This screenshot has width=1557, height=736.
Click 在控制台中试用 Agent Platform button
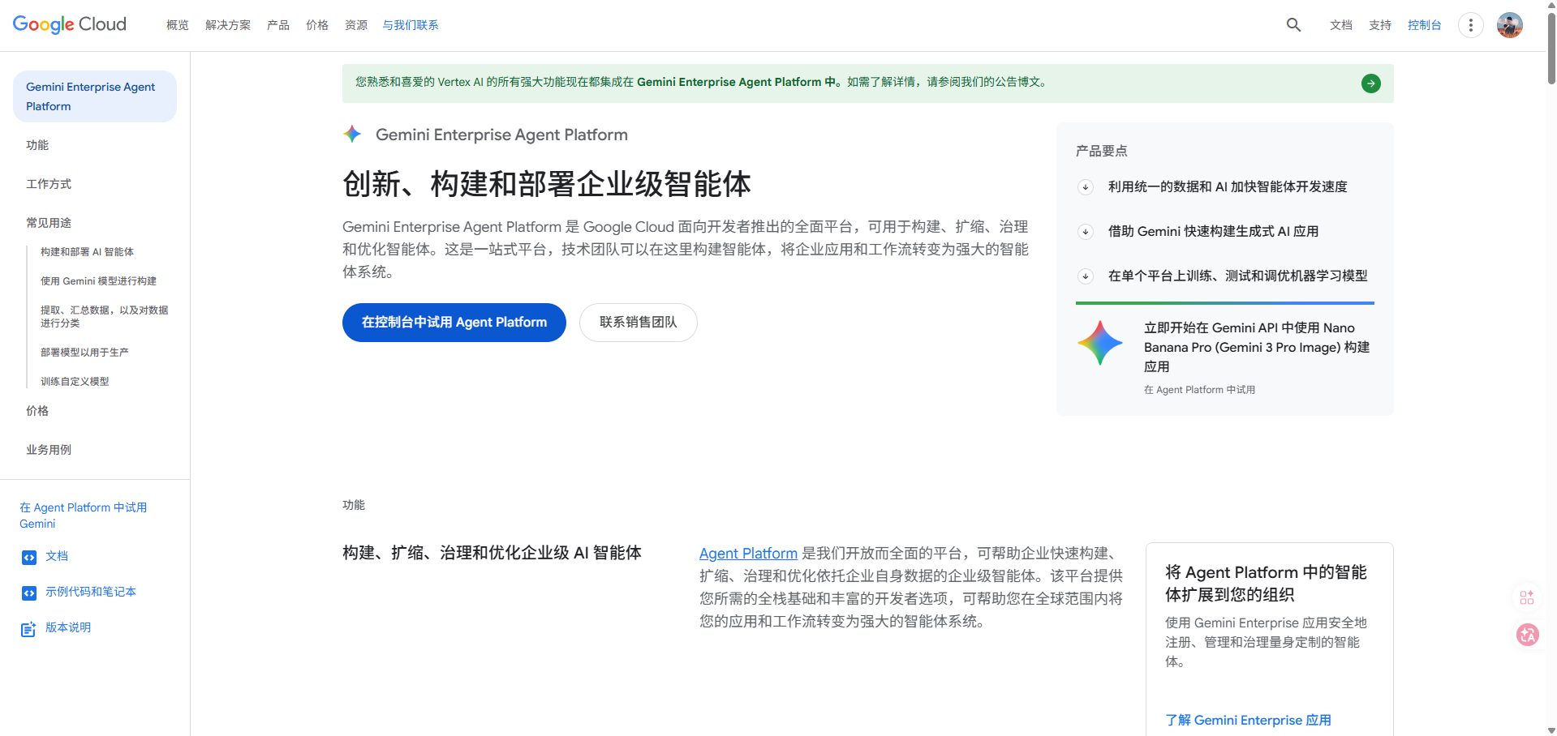[454, 323]
